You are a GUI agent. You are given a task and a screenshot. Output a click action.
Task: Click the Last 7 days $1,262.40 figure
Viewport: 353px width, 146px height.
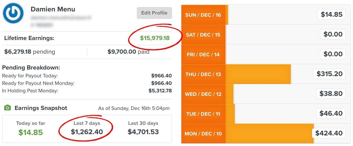87,132
